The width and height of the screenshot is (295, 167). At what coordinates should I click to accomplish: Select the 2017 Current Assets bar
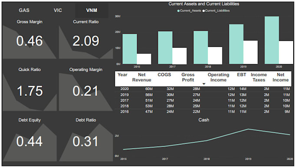(165, 48)
